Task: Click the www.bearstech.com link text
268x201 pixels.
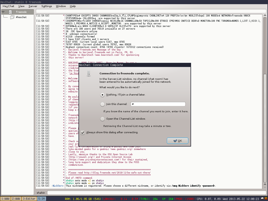Action: pos(107,55)
